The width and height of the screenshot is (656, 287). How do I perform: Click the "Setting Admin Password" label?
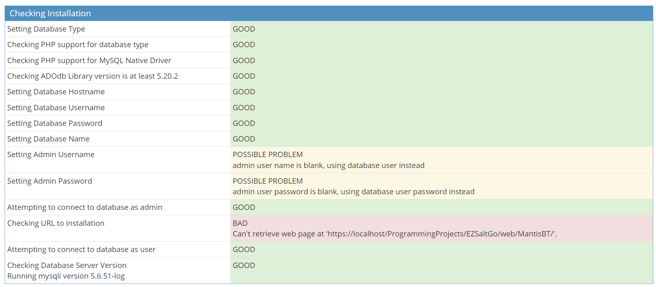49,181
